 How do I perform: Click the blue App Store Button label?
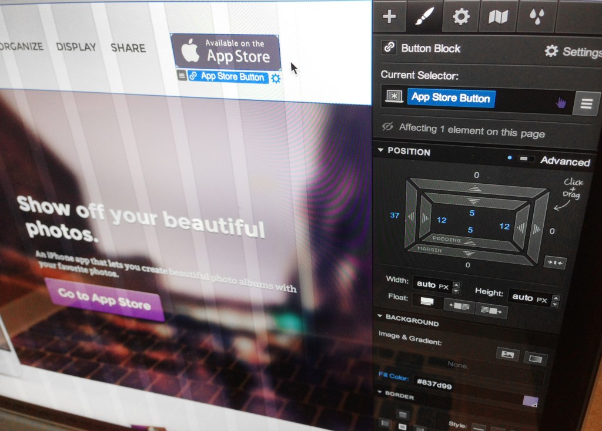coord(228,76)
